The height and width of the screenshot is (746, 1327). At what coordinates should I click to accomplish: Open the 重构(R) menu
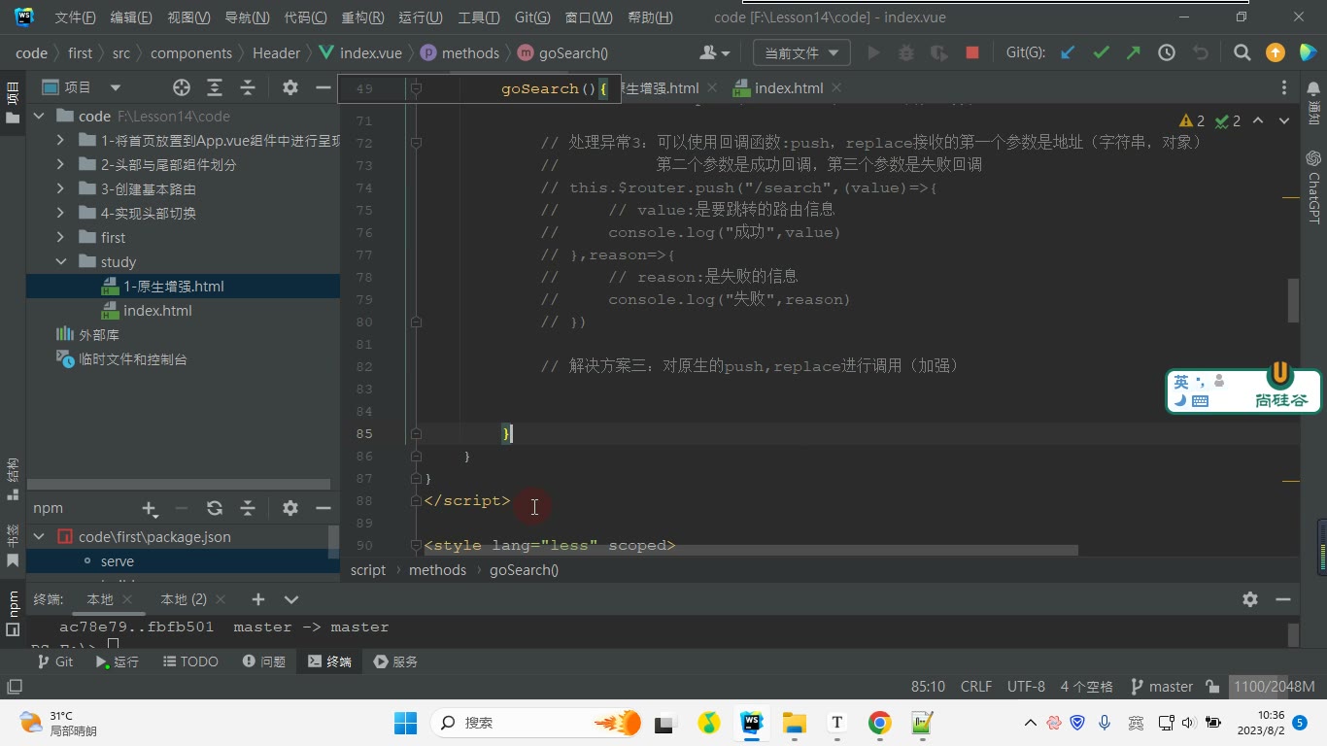(362, 17)
